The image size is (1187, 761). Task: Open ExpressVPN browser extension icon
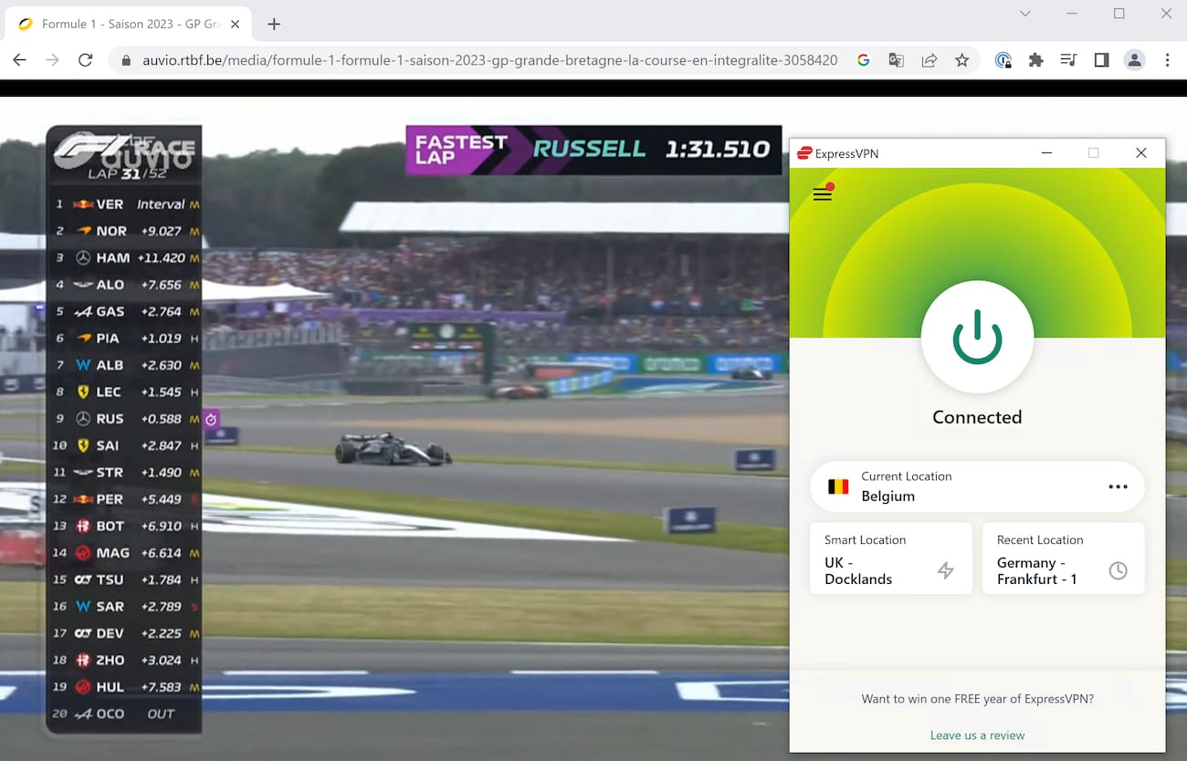pos(1003,60)
